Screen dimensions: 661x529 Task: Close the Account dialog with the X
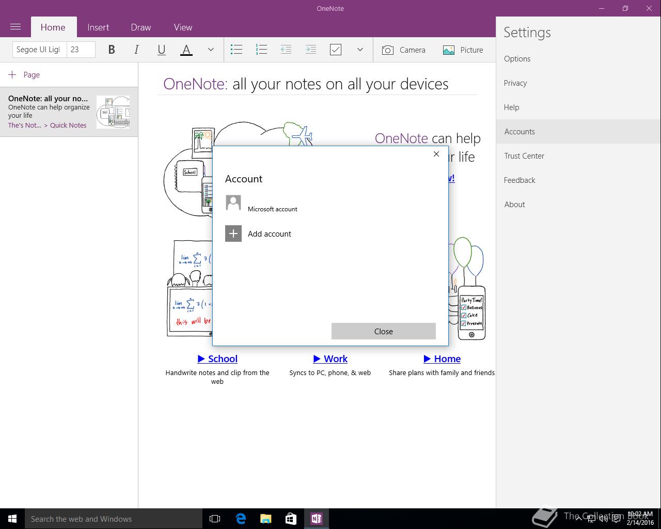click(x=436, y=154)
